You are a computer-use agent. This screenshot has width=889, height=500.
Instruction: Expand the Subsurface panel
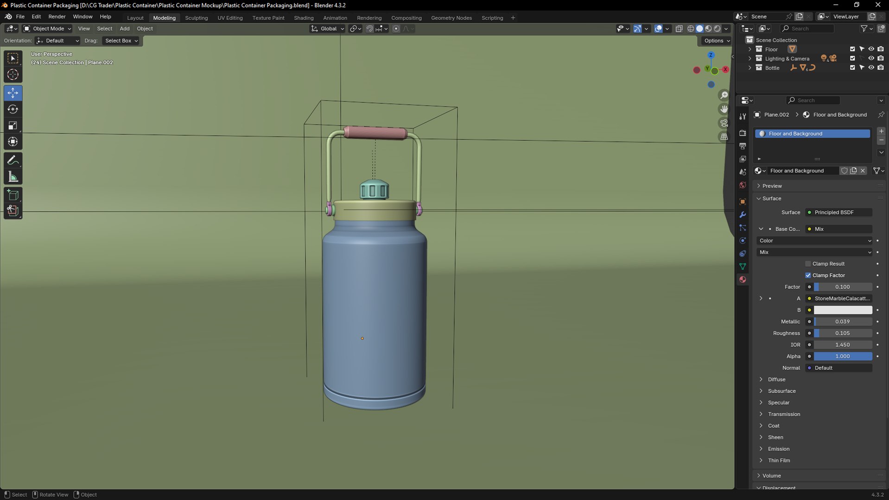coord(781,391)
